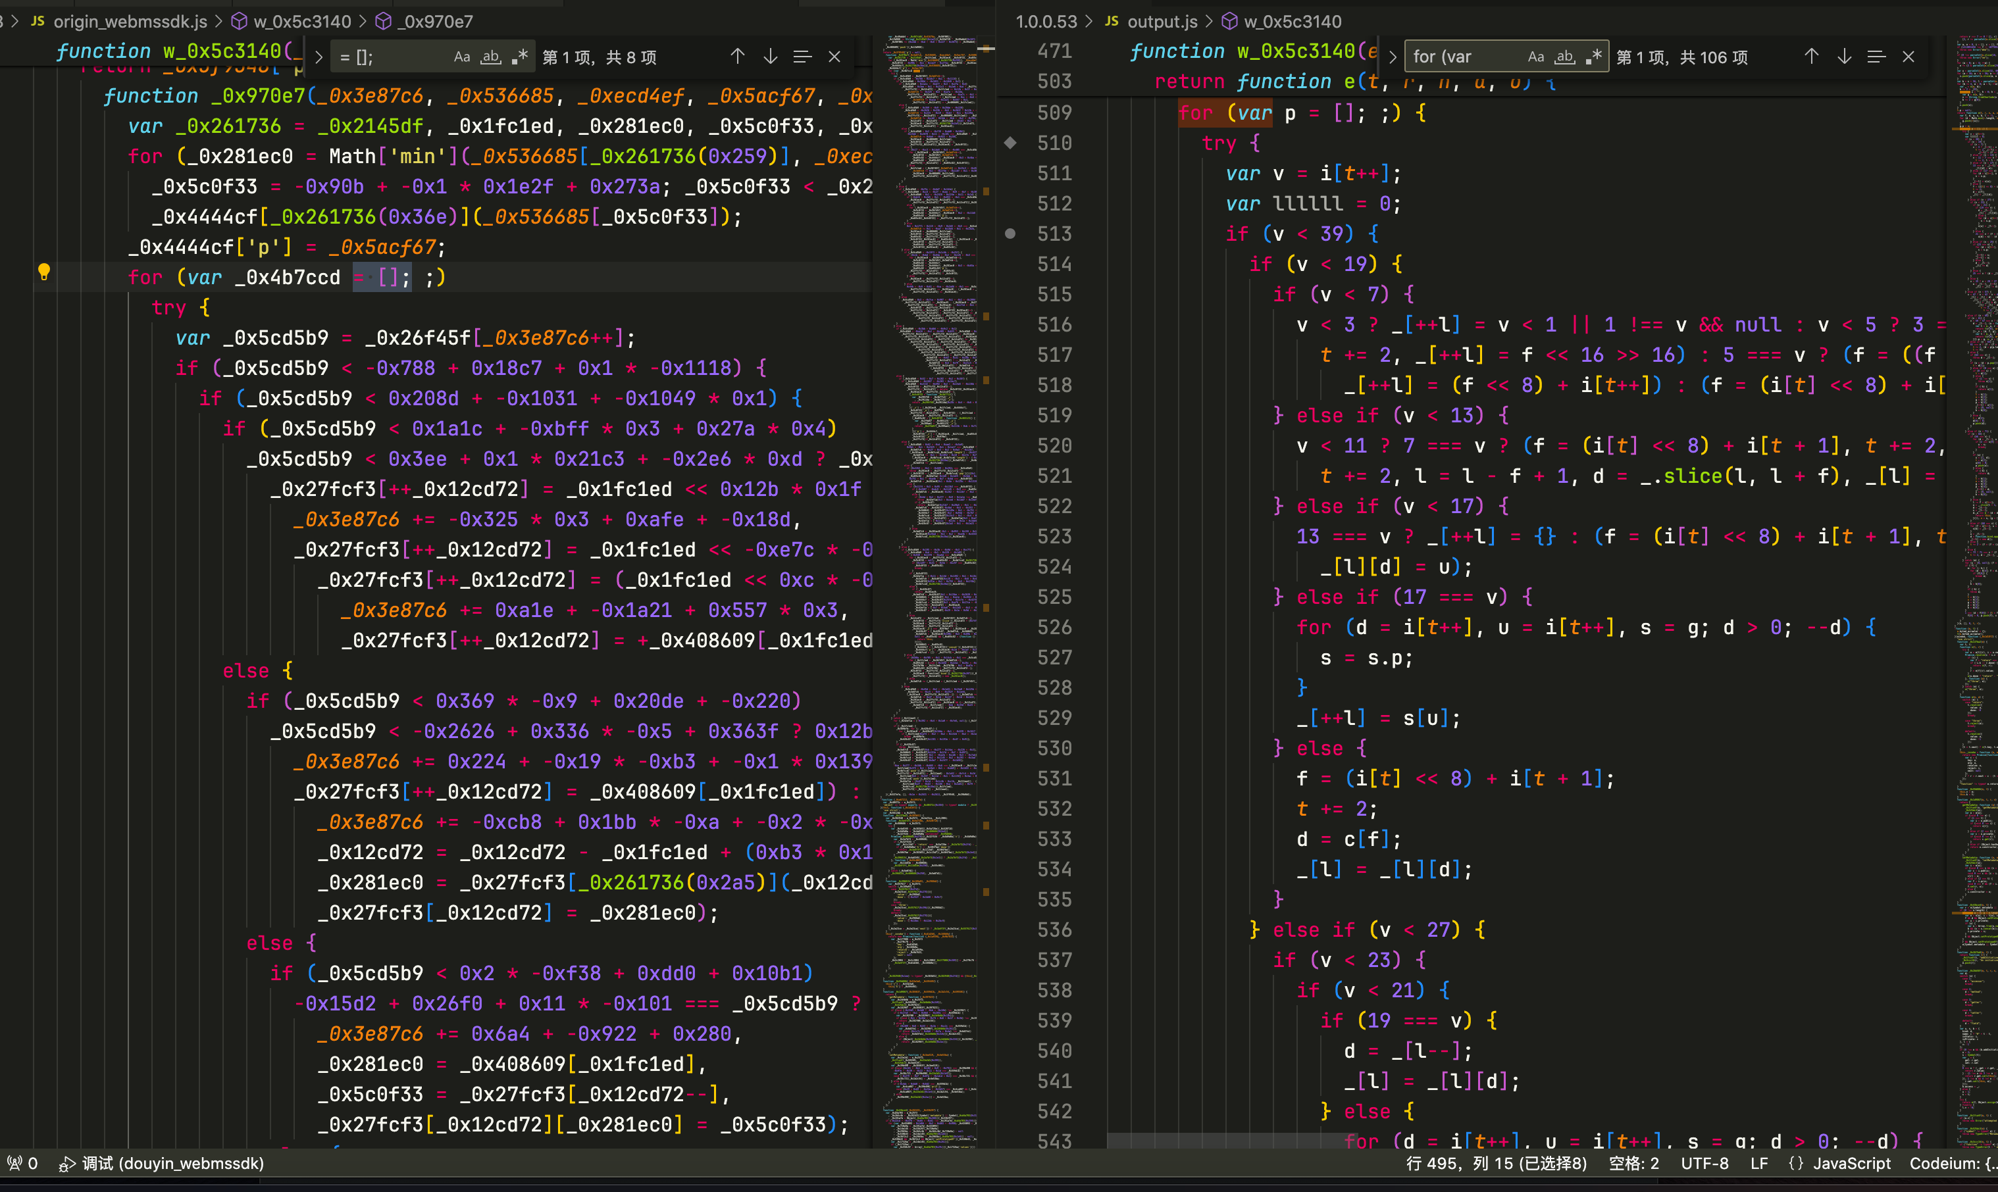Open origin_webmssdk.js breadcrumb
Viewport: 1998px width, 1192px height.
click(x=130, y=22)
